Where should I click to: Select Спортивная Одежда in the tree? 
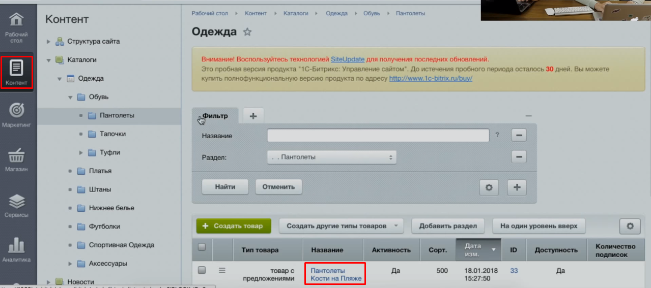click(x=122, y=245)
